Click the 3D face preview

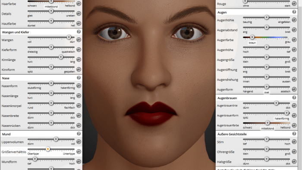pos(149,85)
